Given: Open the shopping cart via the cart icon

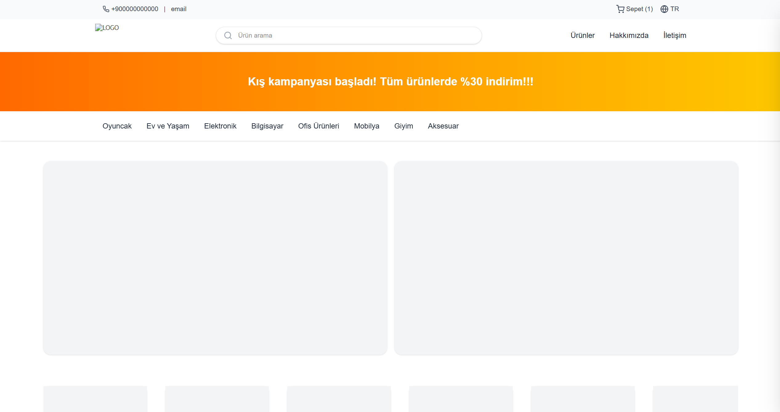Looking at the screenshot, I should [x=620, y=9].
